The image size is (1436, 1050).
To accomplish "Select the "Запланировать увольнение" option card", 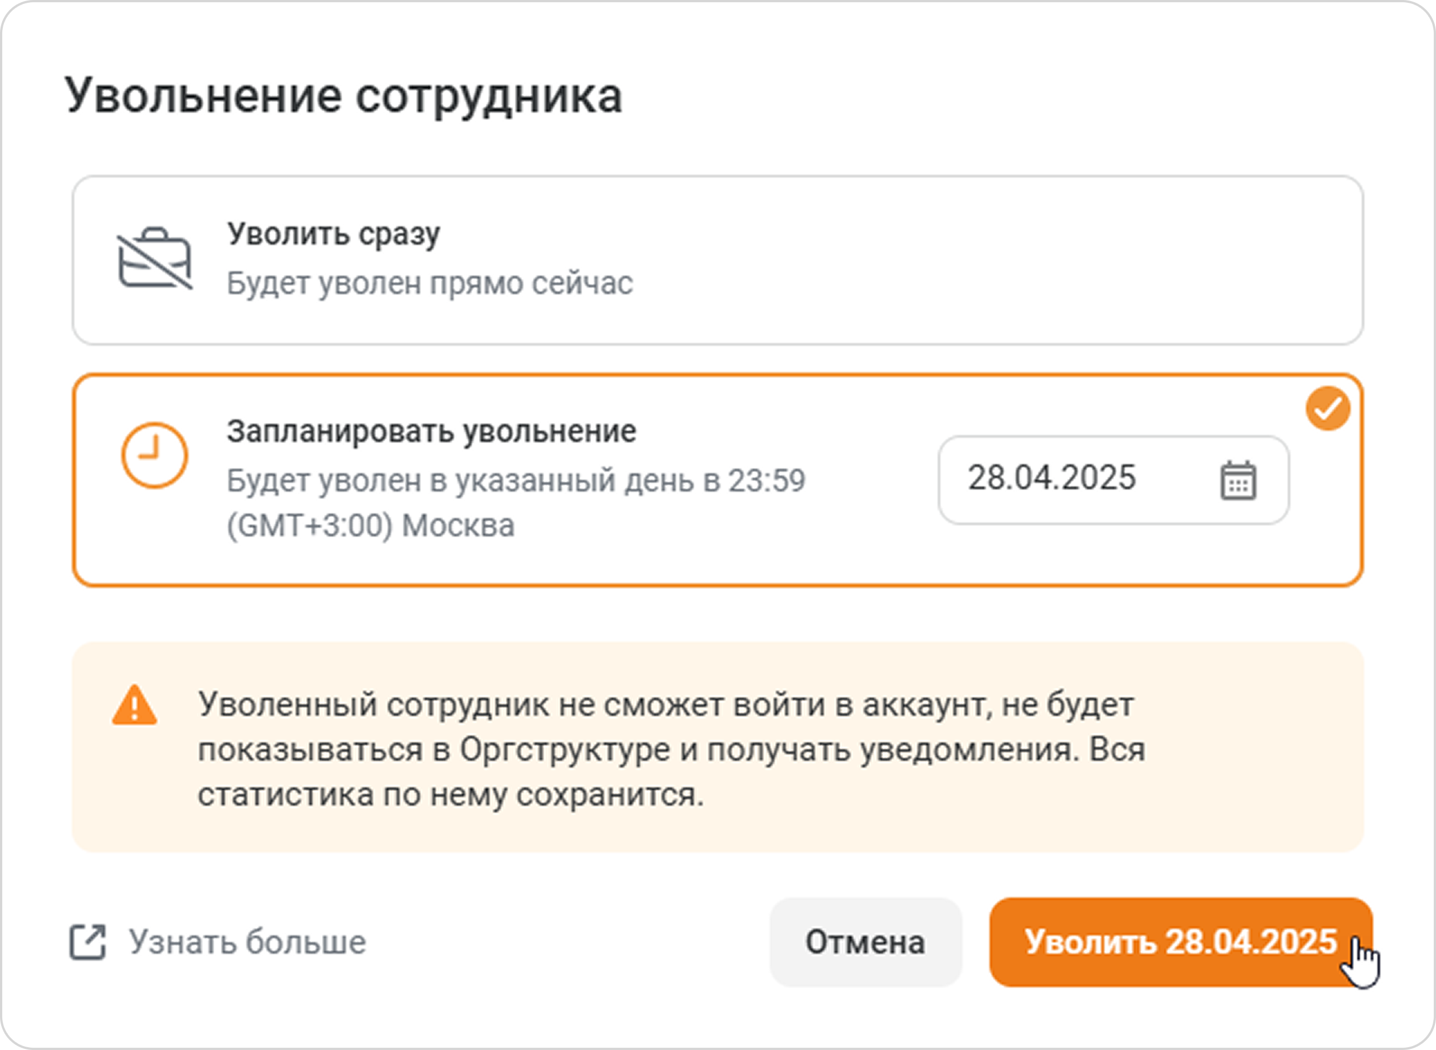I will coord(717,480).
